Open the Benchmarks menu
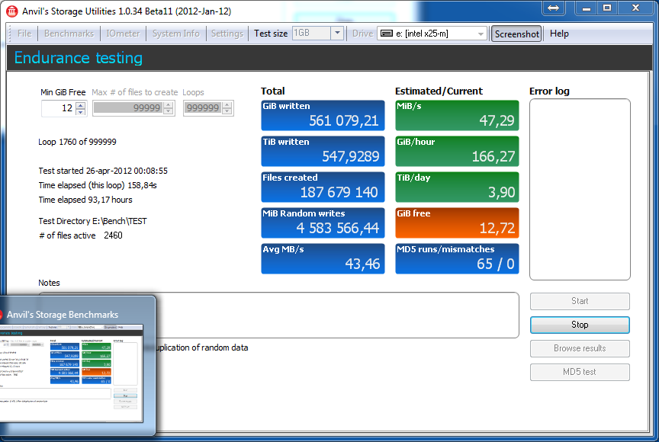 pos(69,34)
